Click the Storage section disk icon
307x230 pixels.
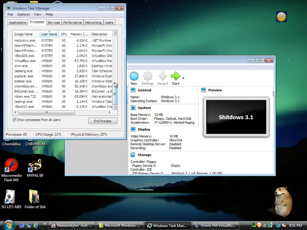133,155
